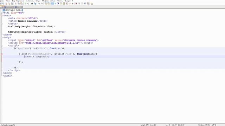
Task: Open the Плагины menu
Action: pos(60,1)
